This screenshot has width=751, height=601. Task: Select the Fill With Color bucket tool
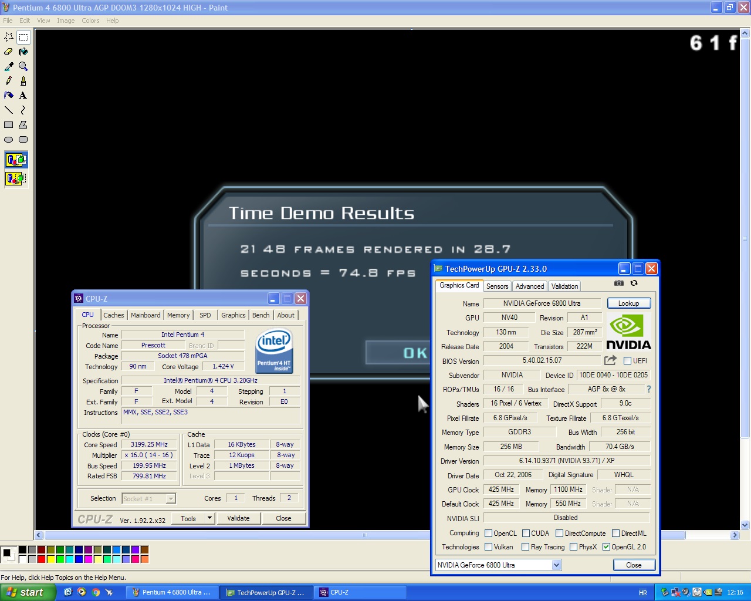click(x=23, y=52)
